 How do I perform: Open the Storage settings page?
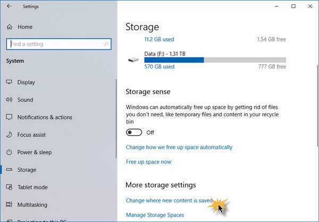(27, 170)
